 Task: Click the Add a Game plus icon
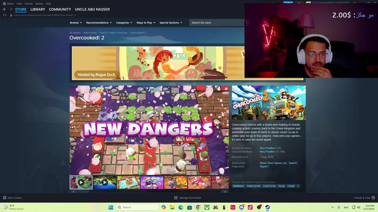(x=4, y=198)
